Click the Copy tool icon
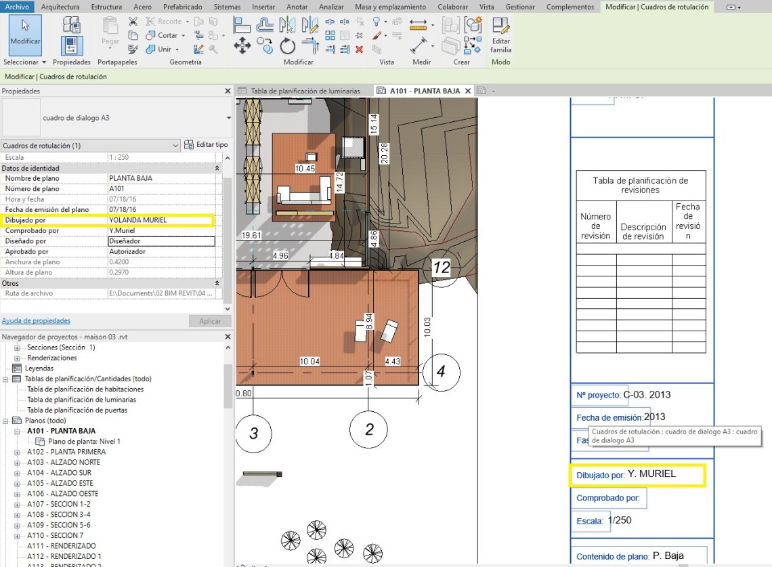Viewport: 772px width, 567px height. [265, 45]
